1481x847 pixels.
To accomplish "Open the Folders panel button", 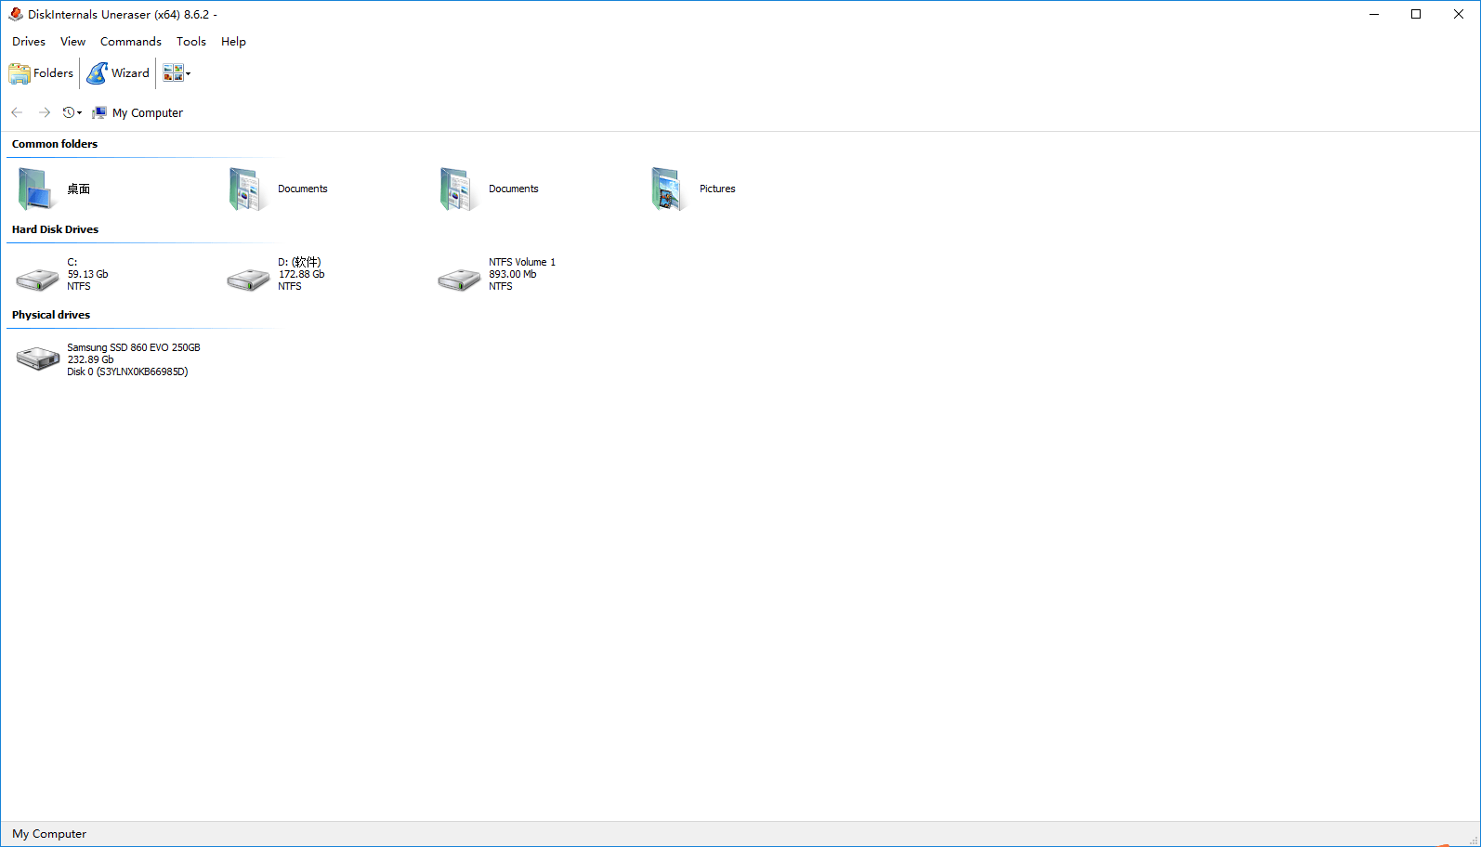I will tap(41, 73).
